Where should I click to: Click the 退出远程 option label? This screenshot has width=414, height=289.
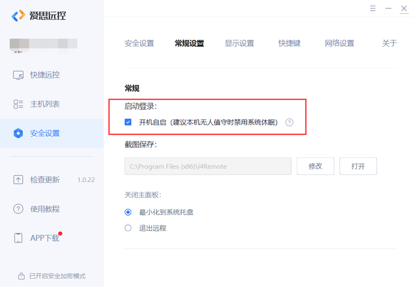coord(153,228)
